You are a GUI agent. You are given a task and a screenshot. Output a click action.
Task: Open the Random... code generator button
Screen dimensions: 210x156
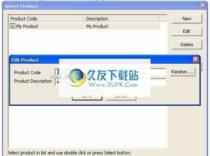click(182, 72)
